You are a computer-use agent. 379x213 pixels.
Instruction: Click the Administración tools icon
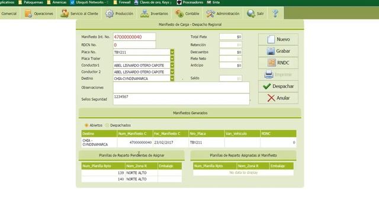coord(210,14)
